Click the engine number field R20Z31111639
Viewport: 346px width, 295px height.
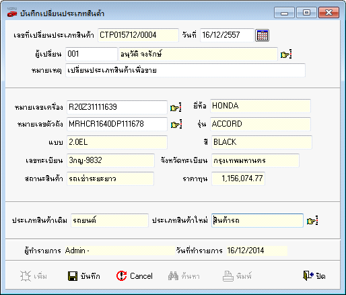pyautogui.click(x=117, y=107)
